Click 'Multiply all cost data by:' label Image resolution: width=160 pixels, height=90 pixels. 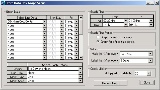pyautogui.click(x=119, y=73)
